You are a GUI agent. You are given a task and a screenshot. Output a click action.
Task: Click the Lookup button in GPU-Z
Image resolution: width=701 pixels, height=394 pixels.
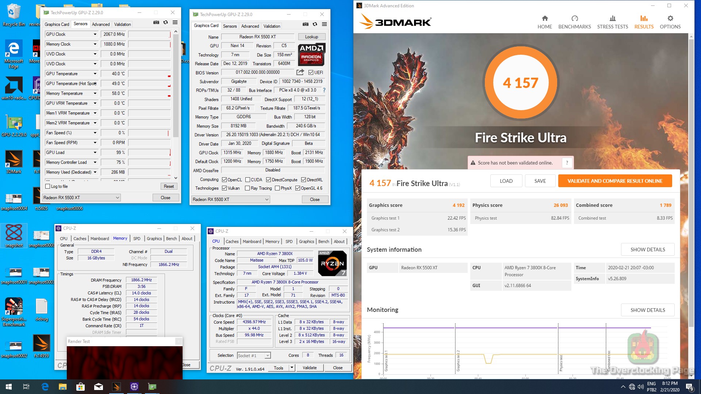(311, 37)
